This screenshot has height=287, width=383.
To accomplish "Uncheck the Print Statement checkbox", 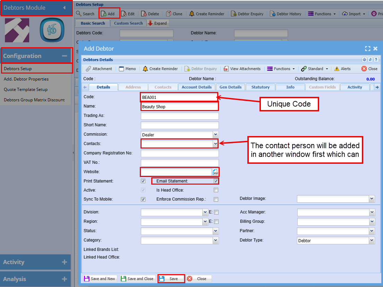I will tap(143, 181).
